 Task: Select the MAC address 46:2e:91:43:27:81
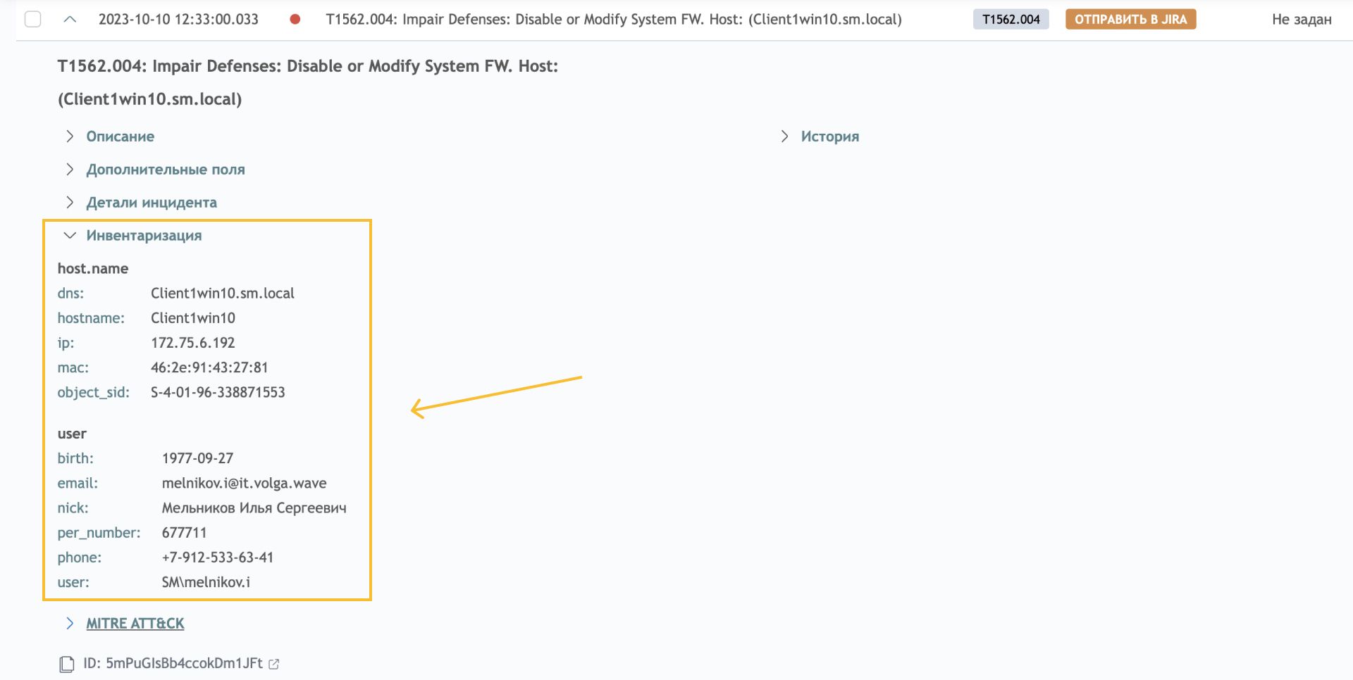[209, 367]
